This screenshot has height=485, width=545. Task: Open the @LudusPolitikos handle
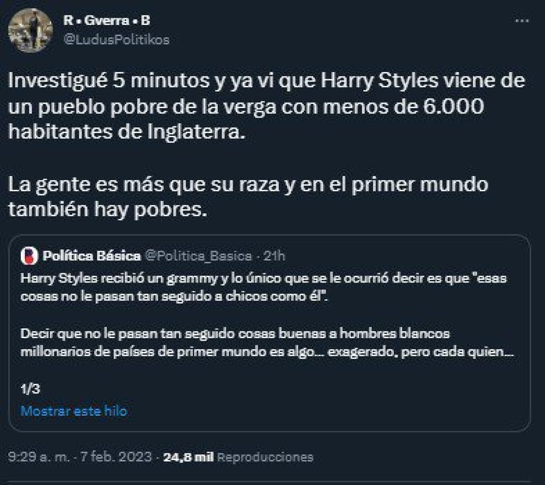[x=117, y=40]
